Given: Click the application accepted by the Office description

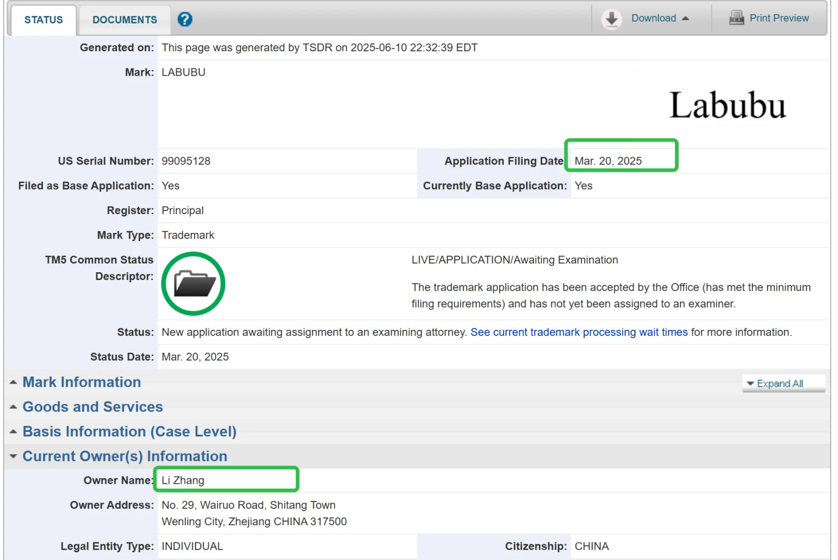Looking at the screenshot, I should [611, 296].
